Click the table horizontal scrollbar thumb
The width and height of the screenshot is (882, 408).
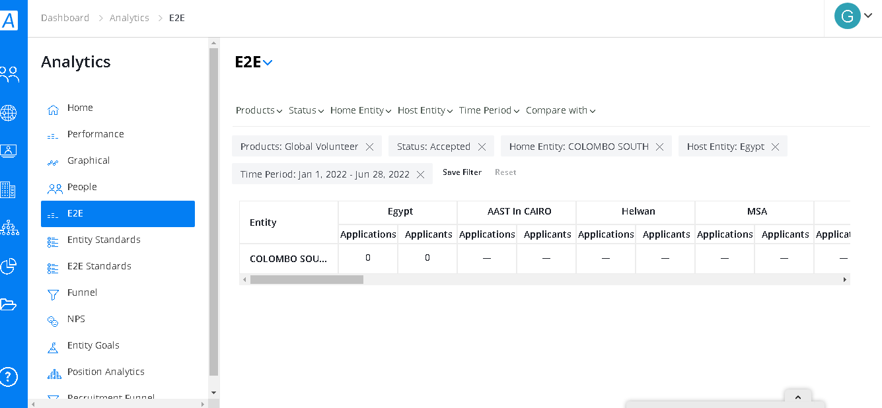pyautogui.click(x=307, y=280)
